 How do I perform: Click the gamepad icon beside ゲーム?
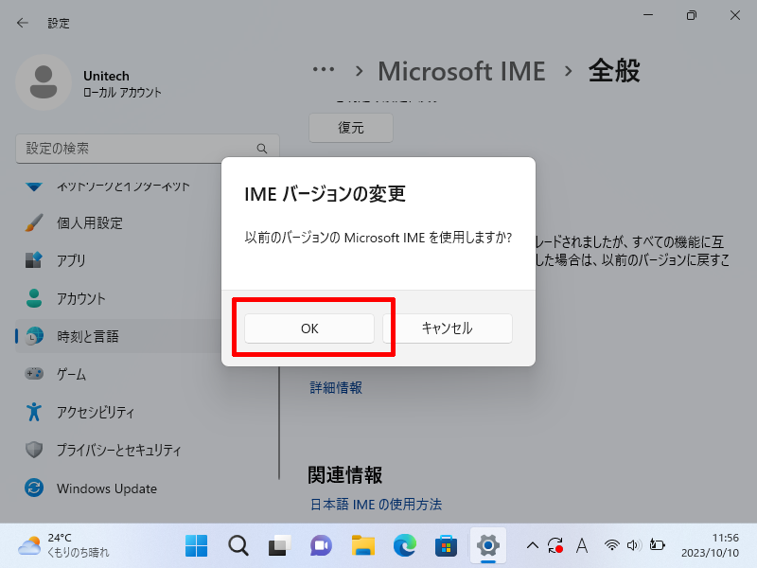34,373
